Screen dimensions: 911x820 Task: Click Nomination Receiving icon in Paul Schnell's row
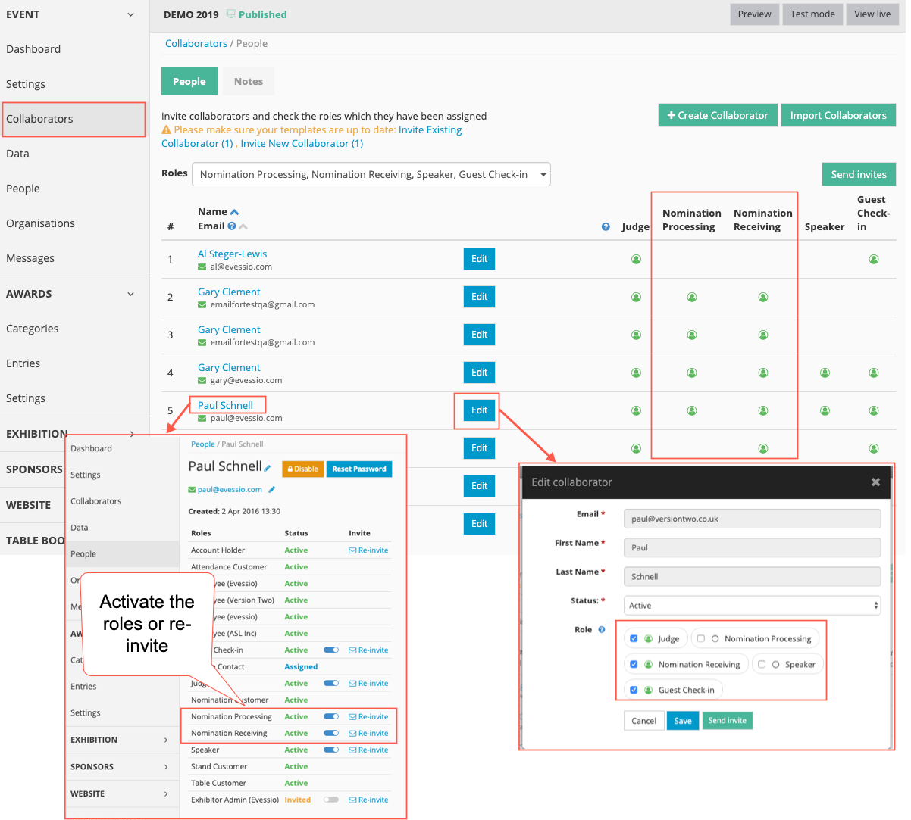[x=763, y=410]
